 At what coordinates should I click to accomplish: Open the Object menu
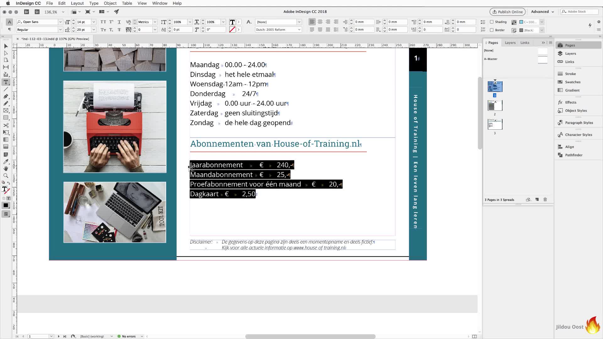110,3
